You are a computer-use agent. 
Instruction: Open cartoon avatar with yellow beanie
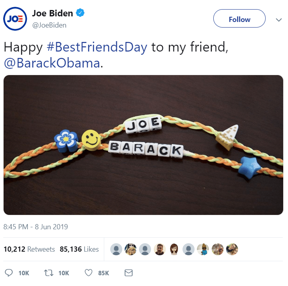203,249
